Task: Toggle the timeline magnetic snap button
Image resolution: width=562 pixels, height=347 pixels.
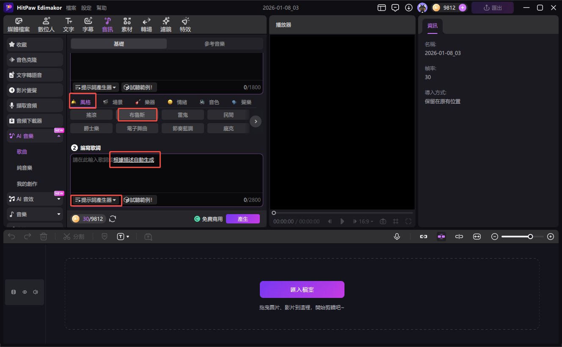Action: 441,237
